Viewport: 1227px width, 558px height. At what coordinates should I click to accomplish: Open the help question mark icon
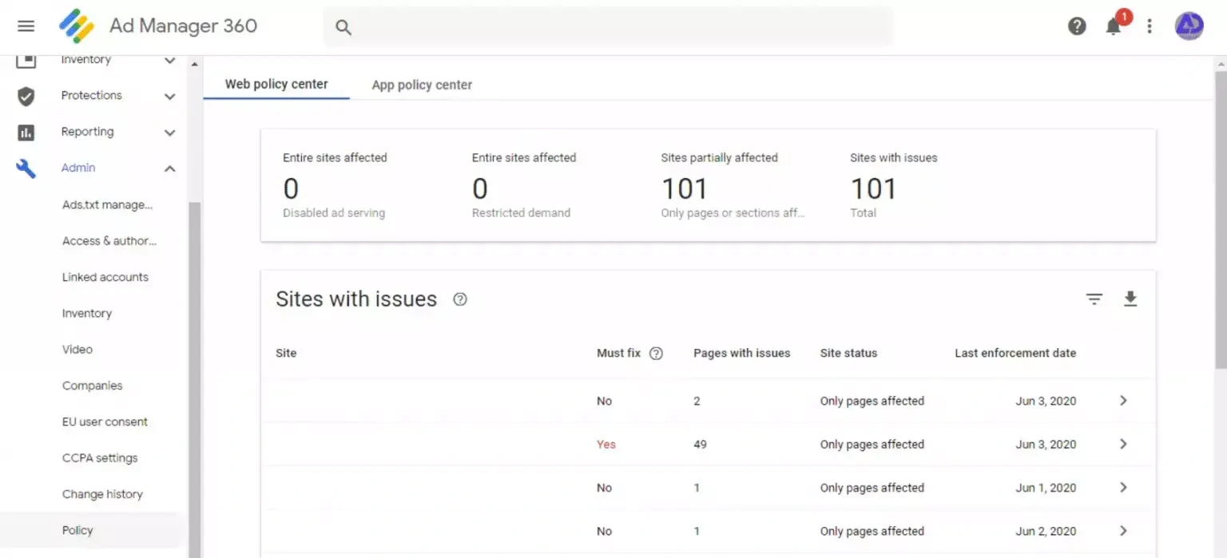tap(1077, 26)
